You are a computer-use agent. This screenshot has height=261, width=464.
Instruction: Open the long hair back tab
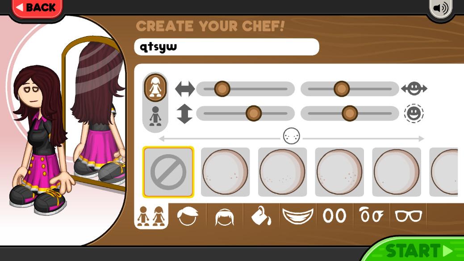[x=225, y=217]
